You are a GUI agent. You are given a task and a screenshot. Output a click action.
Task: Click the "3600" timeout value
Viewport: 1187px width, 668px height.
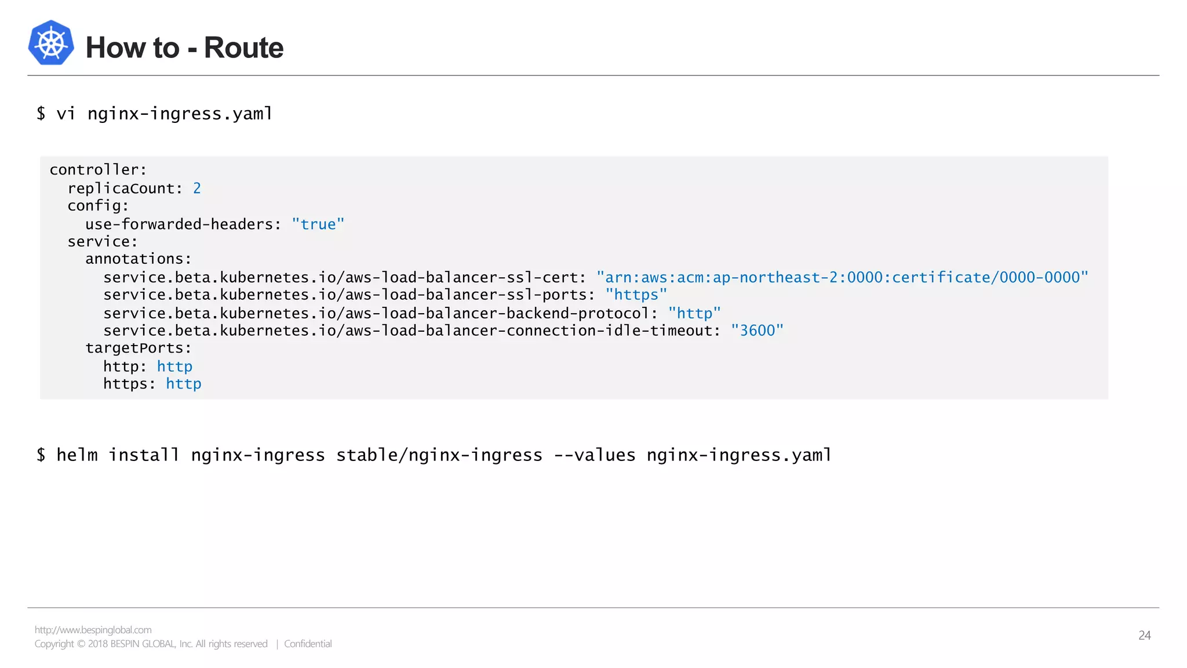tap(757, 331)
